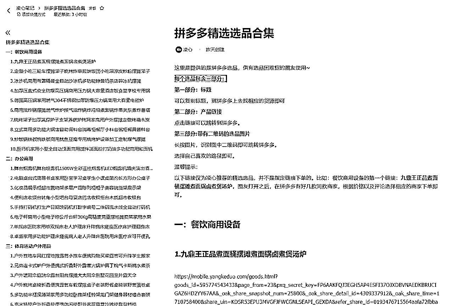Jump to outline section 二：办公商用
The image size is (454, 306).
point(19,159)
